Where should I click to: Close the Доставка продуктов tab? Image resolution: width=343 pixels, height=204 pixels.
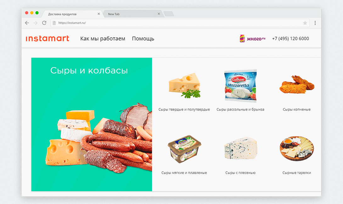99,14
